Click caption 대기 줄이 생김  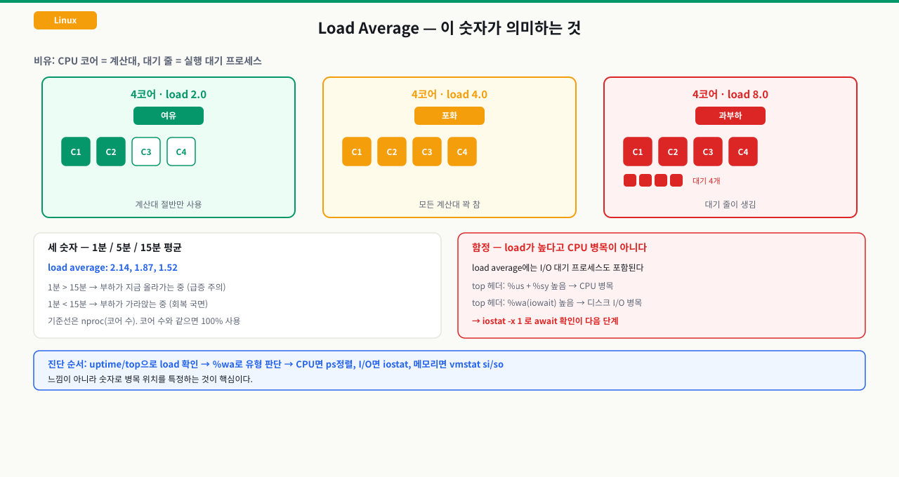tap(730, 204)
